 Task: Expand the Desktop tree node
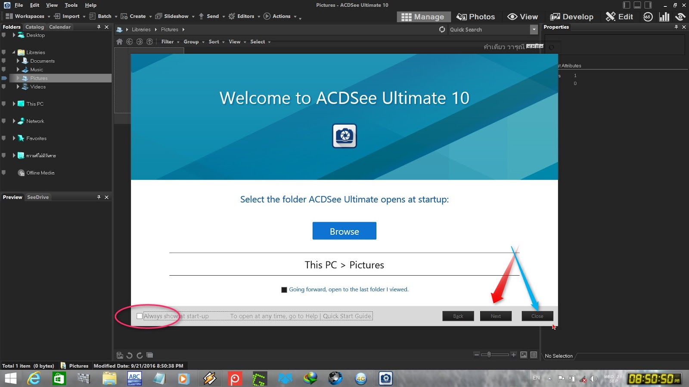click(14, 35)
